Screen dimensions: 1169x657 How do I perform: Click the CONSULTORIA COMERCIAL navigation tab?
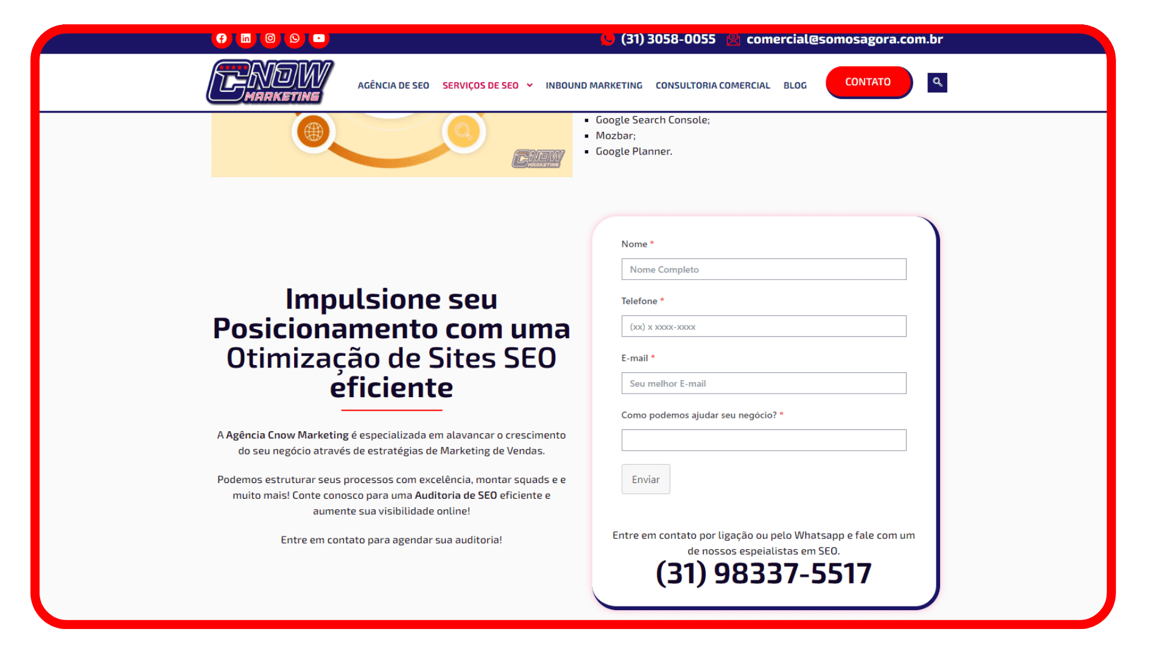pyautogui.click(x=712, y=84)
